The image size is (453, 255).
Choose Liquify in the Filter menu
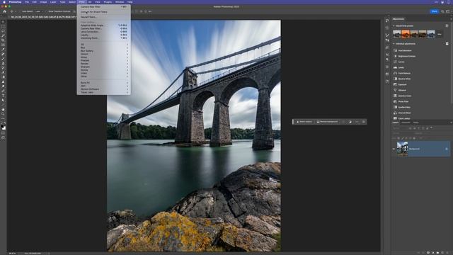click(104, 35)
